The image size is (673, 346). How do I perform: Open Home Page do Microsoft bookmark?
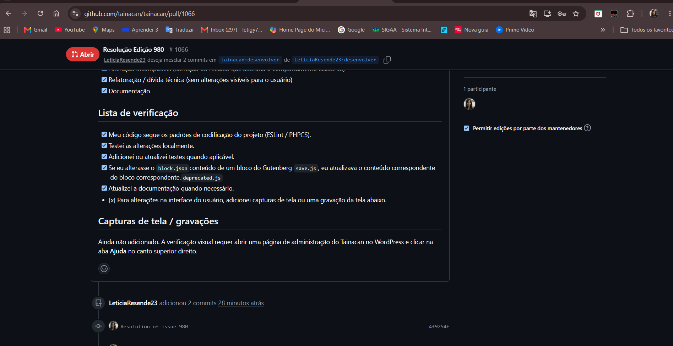click(300, 30)
